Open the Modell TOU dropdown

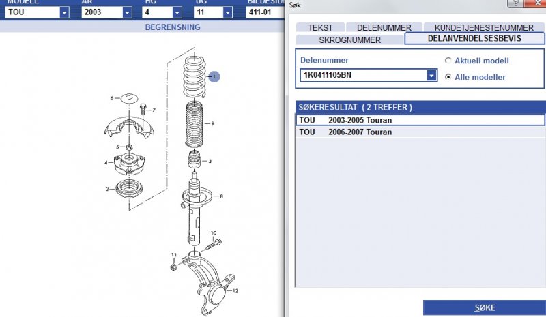[63, 12]
